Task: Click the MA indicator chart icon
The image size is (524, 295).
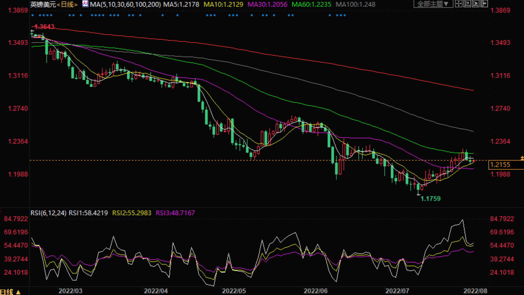Action: [x=85, y=4]
